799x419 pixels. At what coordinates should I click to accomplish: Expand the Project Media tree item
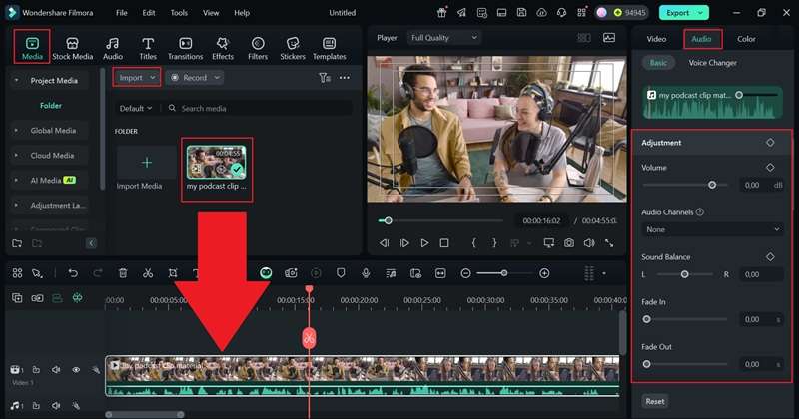click(x=16, y=81)
